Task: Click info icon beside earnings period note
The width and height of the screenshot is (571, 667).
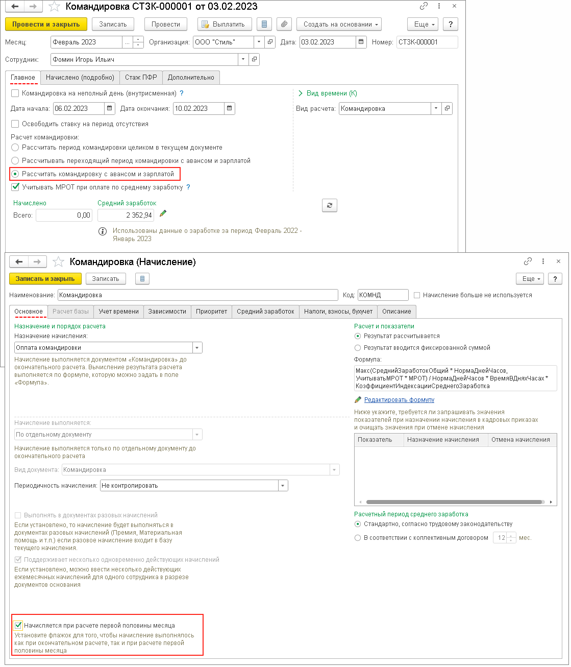Action: (x=103, y=231)
